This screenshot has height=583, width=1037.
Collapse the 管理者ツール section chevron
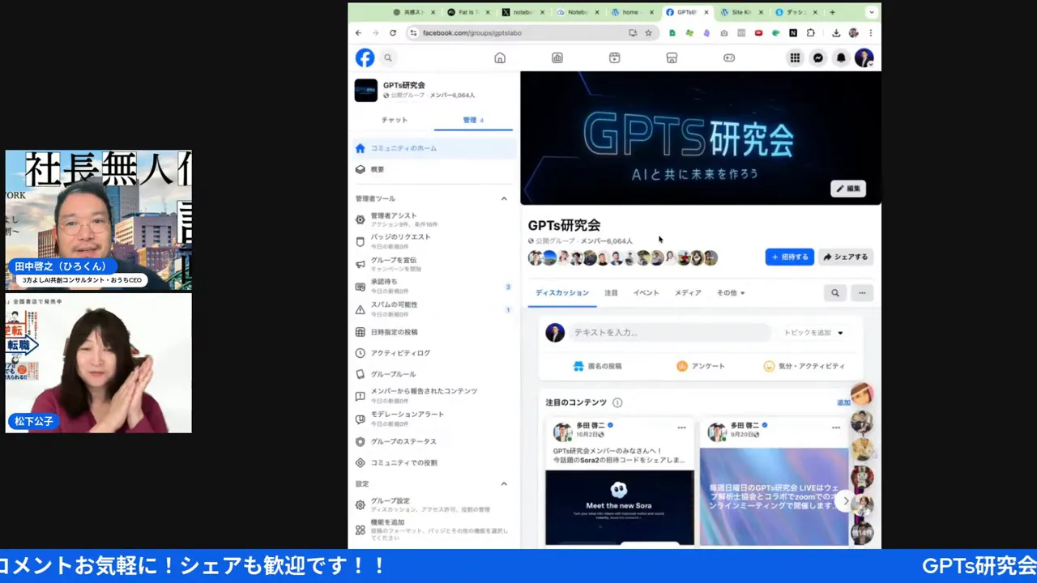tap(504, 198)
